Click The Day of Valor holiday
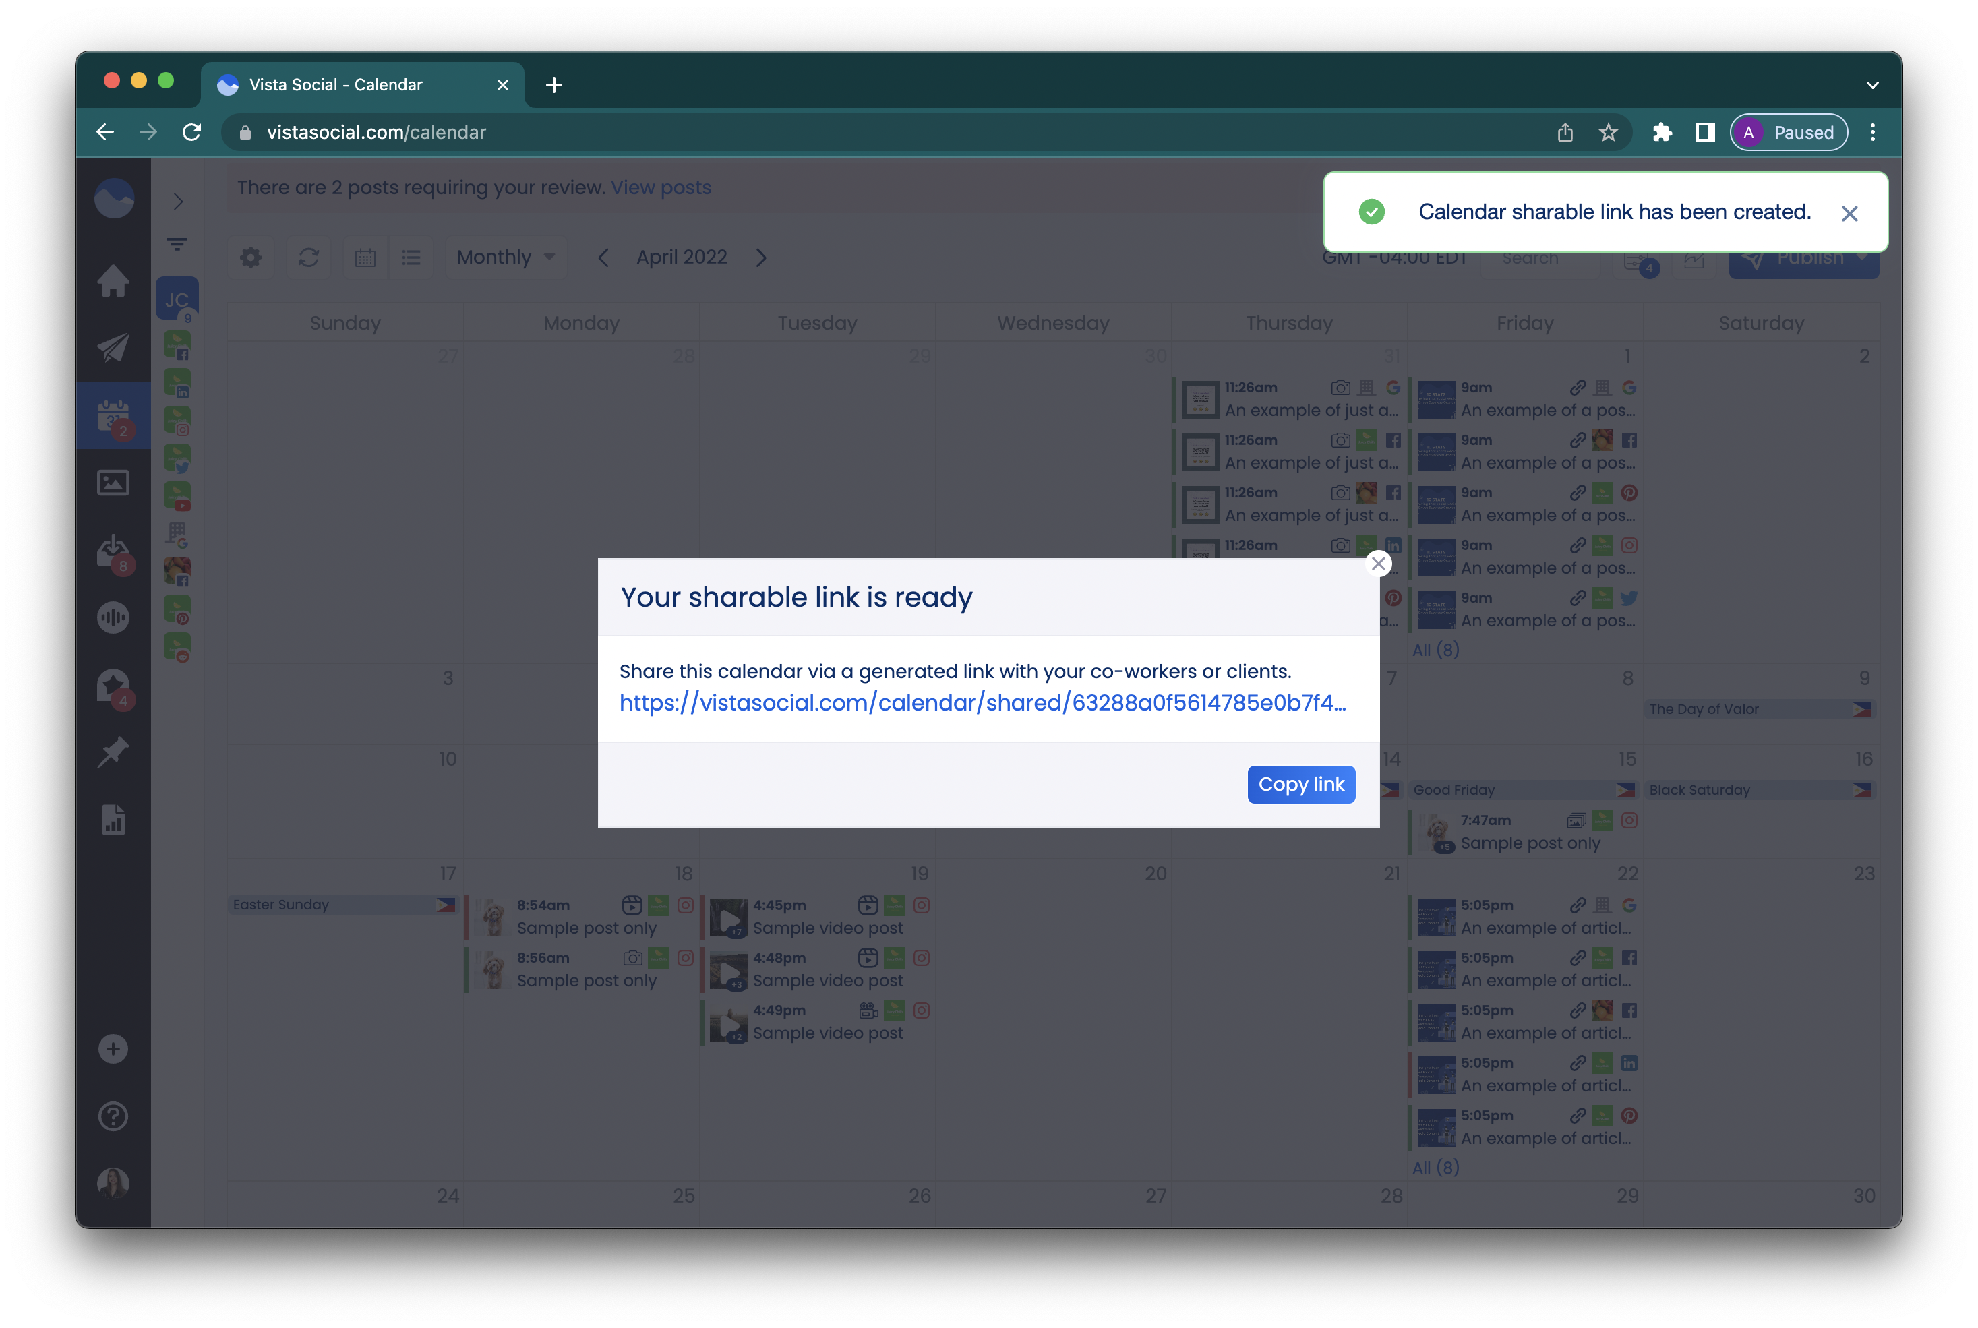 [x=1760, y=710]
